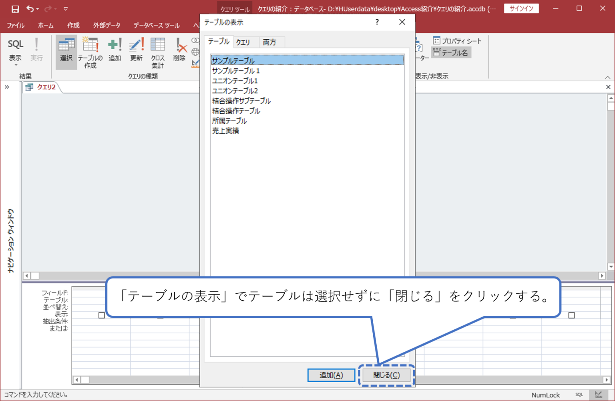615x401 pixels.
Task: Click the design grid's left scroll arrow
Action: tap(77, 379)
